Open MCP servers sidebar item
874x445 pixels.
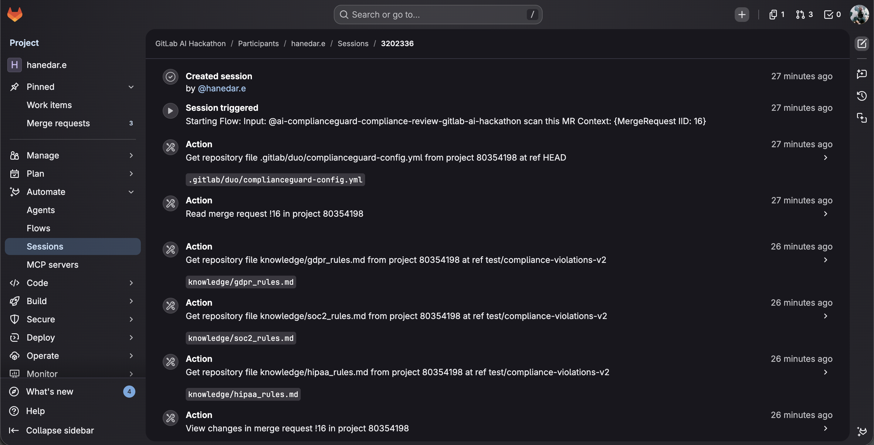point(52,265)
